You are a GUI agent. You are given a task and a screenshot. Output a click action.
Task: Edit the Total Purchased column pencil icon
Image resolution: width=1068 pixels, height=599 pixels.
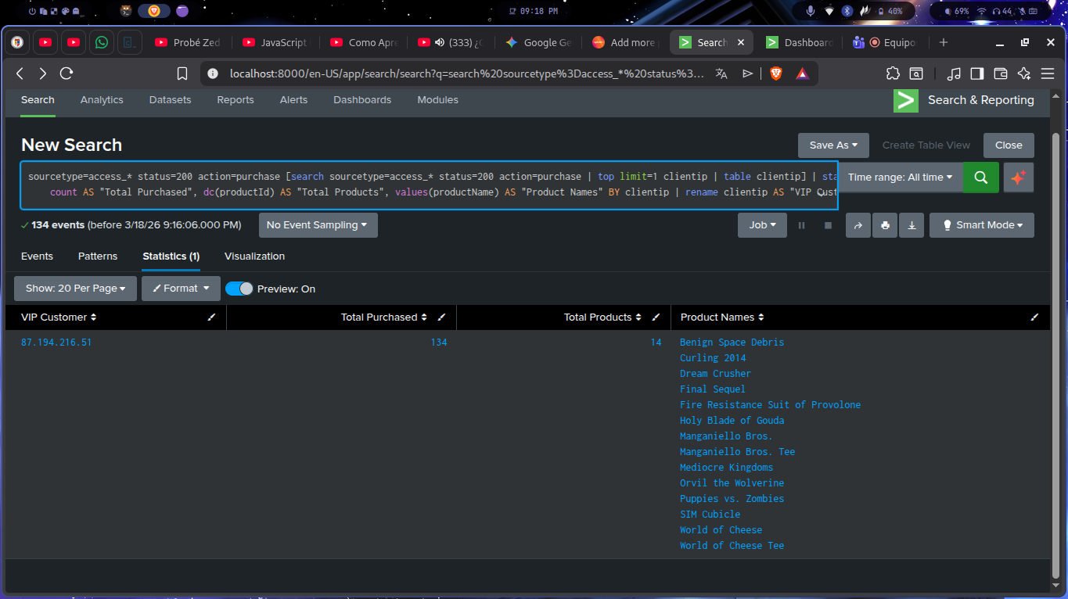point(441,317)
